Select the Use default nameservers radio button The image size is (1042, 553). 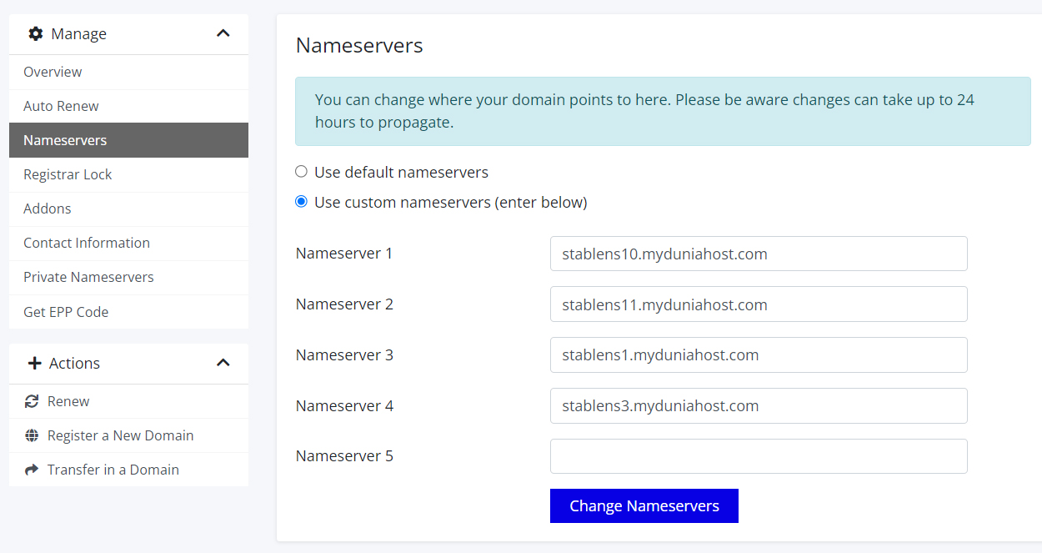pos(301,172)
